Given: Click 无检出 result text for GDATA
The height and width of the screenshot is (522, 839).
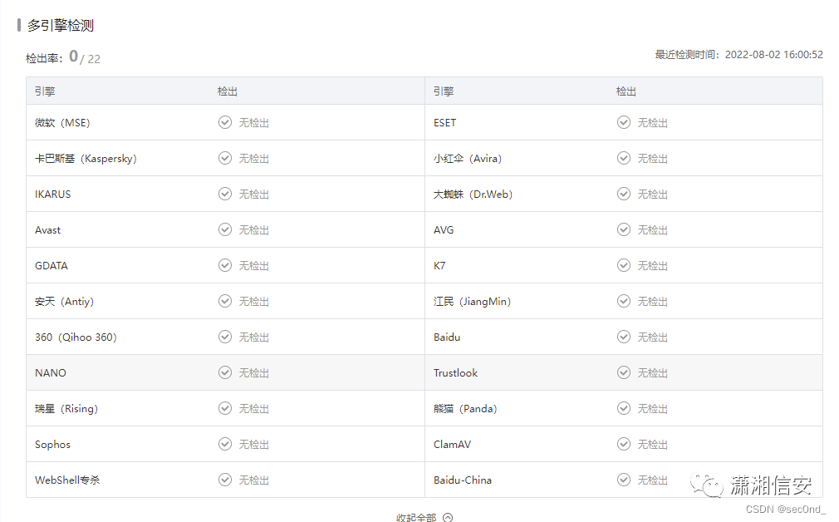Looking at the screenshot, I should [253, 265].
